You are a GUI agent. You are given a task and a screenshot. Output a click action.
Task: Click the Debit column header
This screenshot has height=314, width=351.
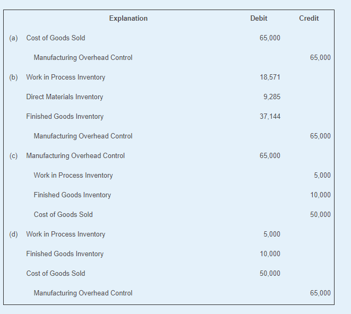coord(259,19)
